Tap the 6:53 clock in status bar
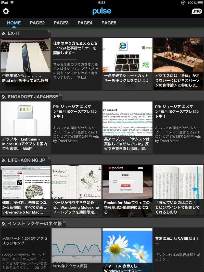The width and height of the screenshot is (204, 272). click(x=102, y=3)
